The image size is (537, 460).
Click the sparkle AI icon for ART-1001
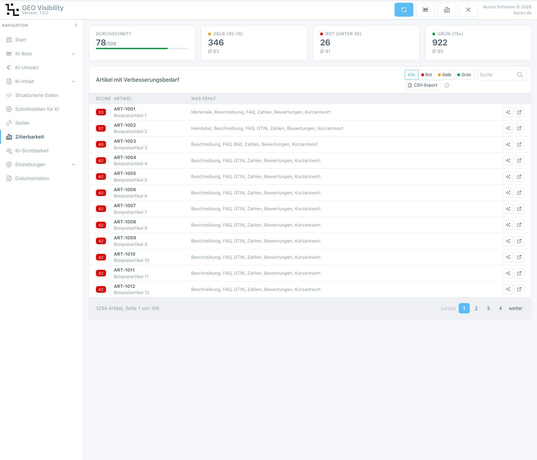pos(508,112)
